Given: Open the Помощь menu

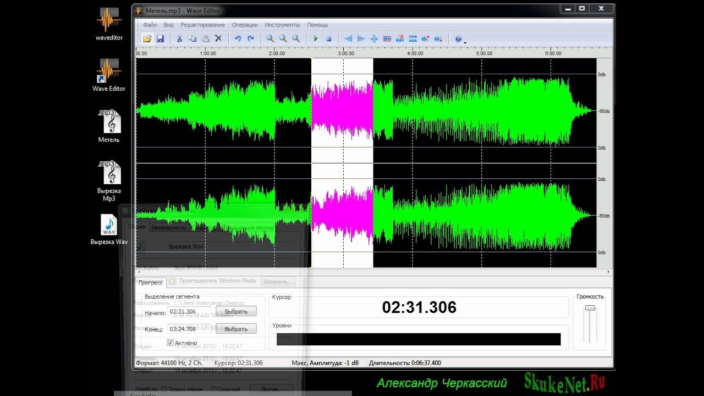Looking at the screenshot, I should [317, 25].
